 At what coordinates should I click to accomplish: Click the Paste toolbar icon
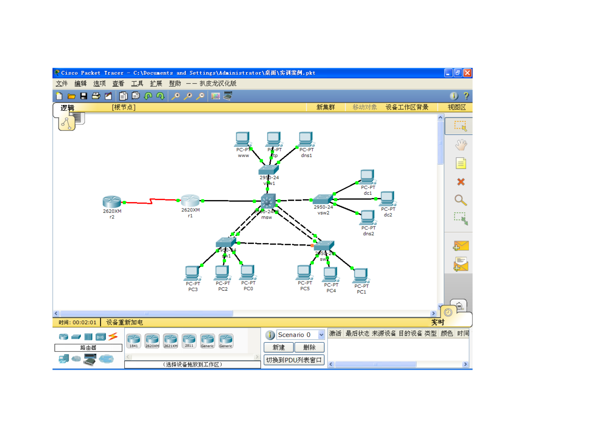click(135, 96)
